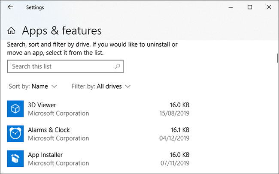The width and height of the screenshot is (279, 174).
Task: Open the Sort by Name dropdown
Action: click(33, 87)
